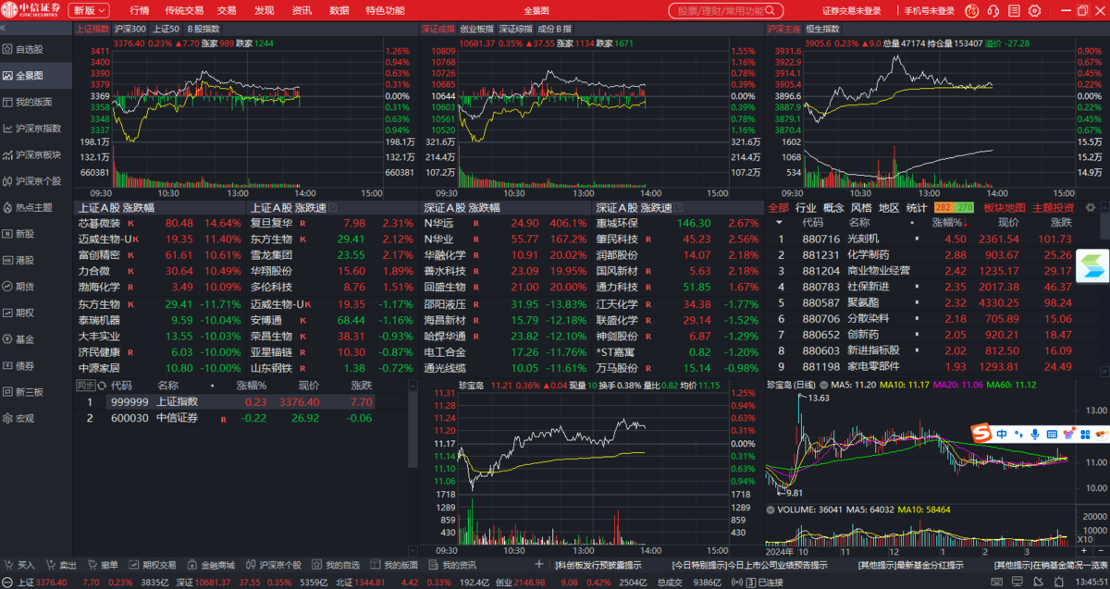The image size is (1110, 589).
Task: Open the 发现 menu
Action: (x=265, y=10)
